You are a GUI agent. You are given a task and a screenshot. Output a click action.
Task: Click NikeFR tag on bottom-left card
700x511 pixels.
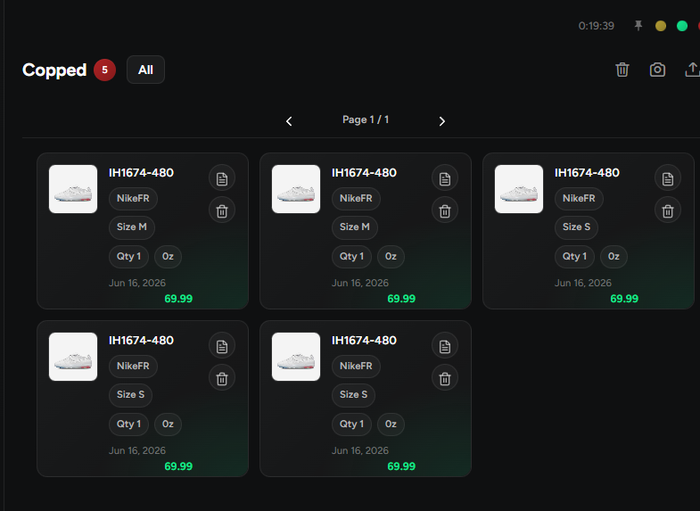[133, 366]
